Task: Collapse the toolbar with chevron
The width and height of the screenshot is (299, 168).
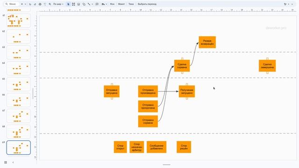Action: (x=292, y=4)
